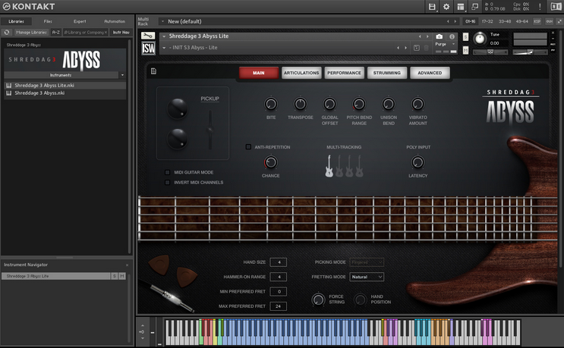Toggle the minimized view windows icon
The width and height of the screenshot is (564, 348).
tap(474, 7)
